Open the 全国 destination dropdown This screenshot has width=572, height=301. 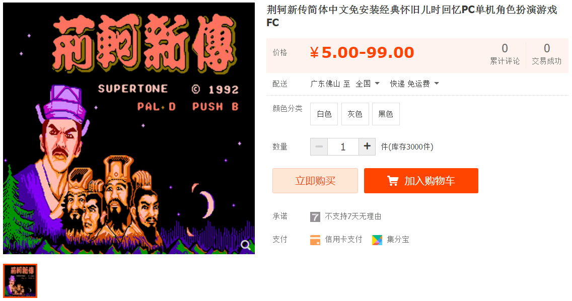point(368,84)
